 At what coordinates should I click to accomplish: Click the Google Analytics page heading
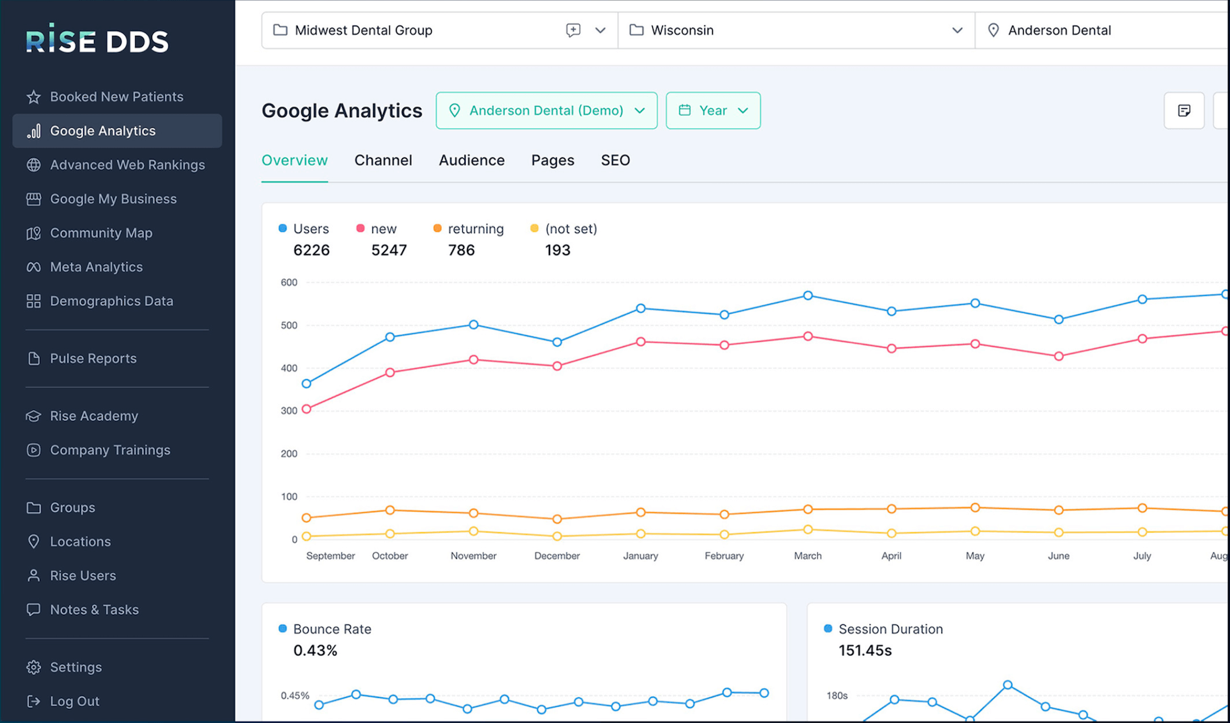pos(342,111)
